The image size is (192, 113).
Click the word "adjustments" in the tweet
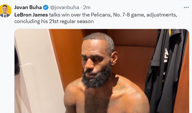tap(162, 15)
